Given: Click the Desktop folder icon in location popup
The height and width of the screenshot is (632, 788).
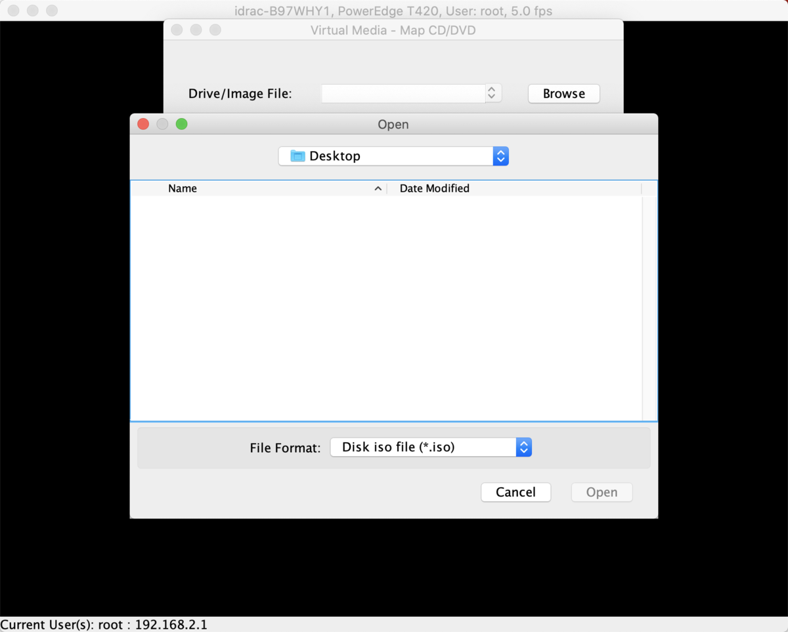Looking at the screenshot, I should (297, 156).
